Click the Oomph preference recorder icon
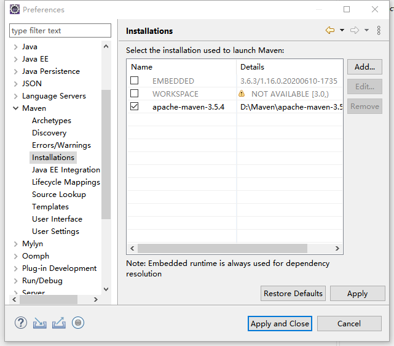The height and width of the screenshot is (346, 394). 77,323
